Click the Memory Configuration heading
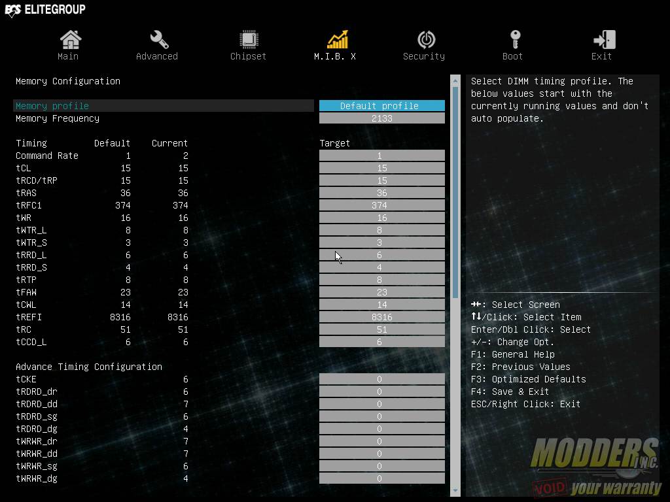Image resolution: width=670 pixels, height=502 pixels. tap(68, 81)
